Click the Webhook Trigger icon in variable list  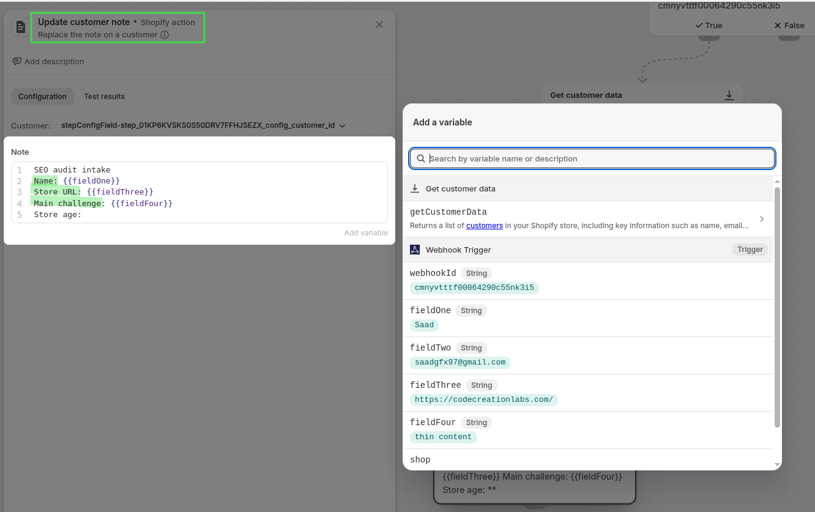pos(415,250)
